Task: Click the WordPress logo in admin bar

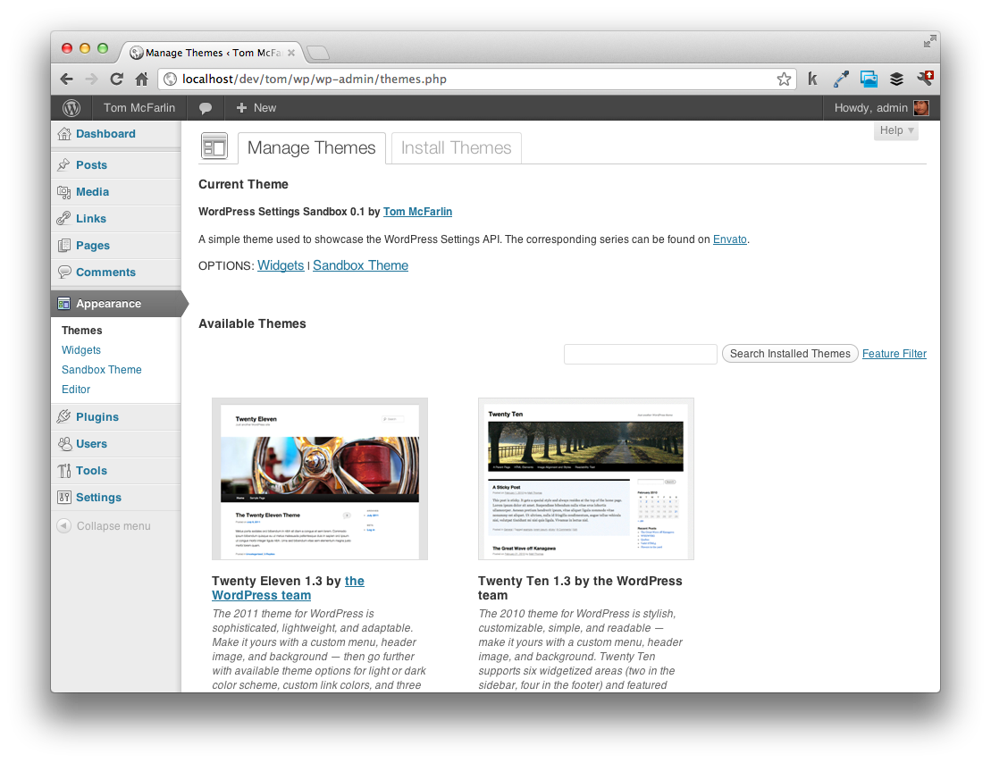Action: (71, 108)
